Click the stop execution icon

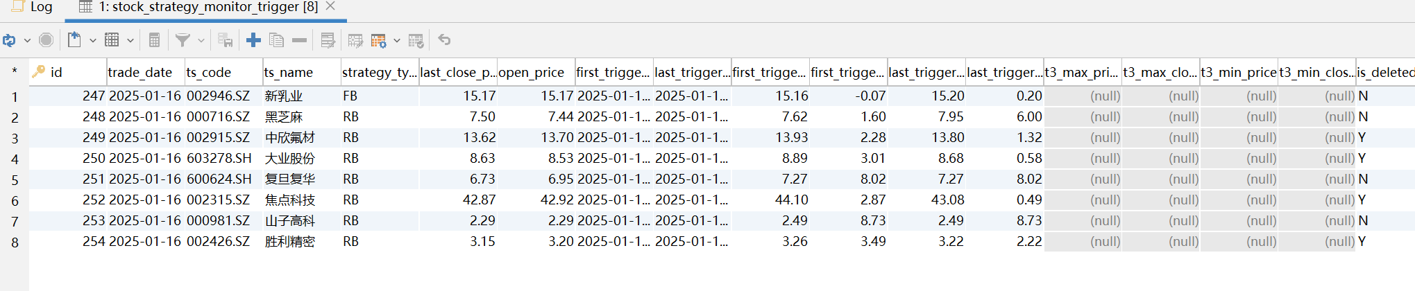pyautogui.click(x=46, y=40)
